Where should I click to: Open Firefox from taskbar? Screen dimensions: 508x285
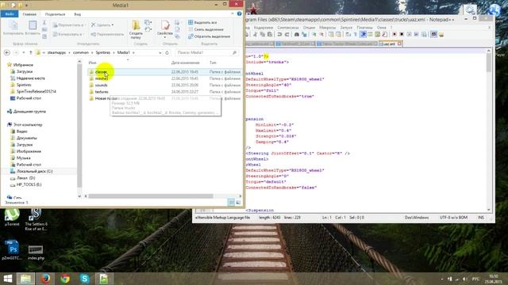click(x=45, y=279)
